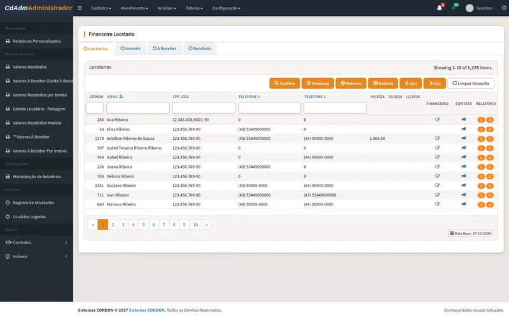Click printer icon beside Relatórios Personalizados

[x=8, y=41]
